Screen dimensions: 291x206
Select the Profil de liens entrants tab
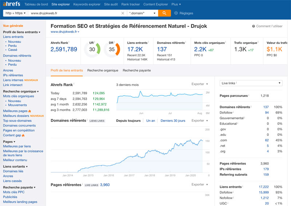tap(67, 70)
